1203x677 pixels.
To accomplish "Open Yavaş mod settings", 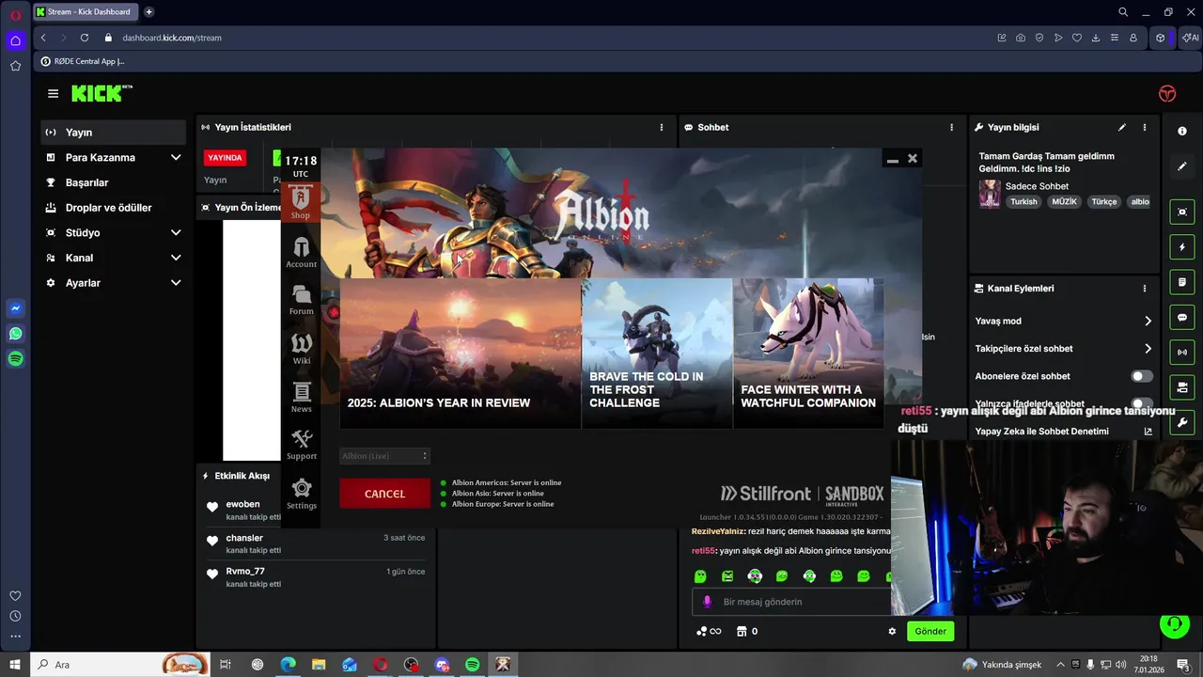I will [1063, 321].
